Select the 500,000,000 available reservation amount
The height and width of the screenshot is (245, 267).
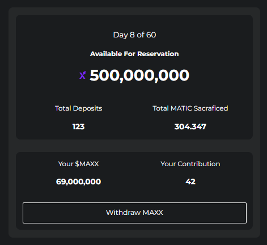pyautogui.click(x=139, y=75)
